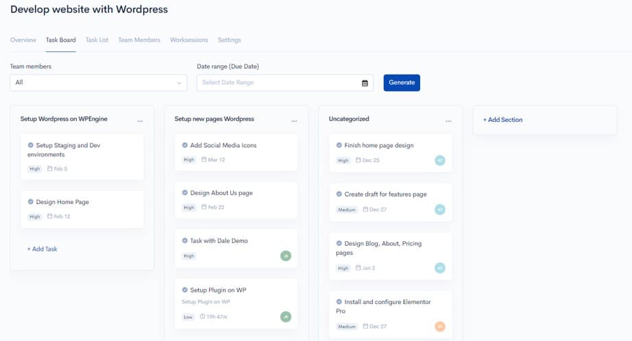Click calendar icon beside Dec 27 on Elementor Pro card
632x341 pixels.
[365, 326]
